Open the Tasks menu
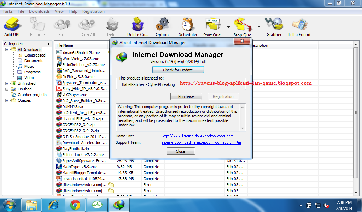Screen dimensions: 362x212 click(x=8, y=11)
